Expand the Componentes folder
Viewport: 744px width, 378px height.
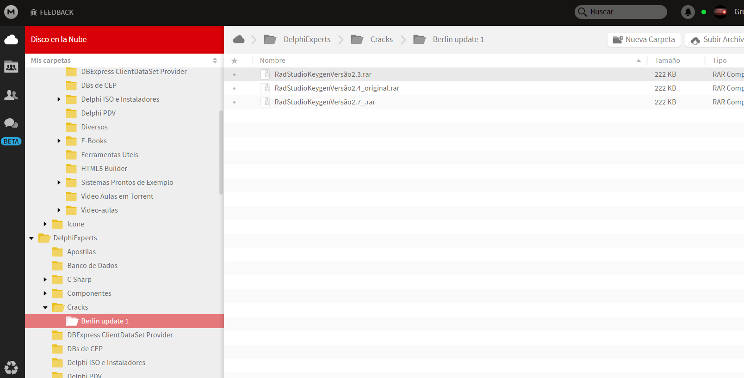(45, 293)
